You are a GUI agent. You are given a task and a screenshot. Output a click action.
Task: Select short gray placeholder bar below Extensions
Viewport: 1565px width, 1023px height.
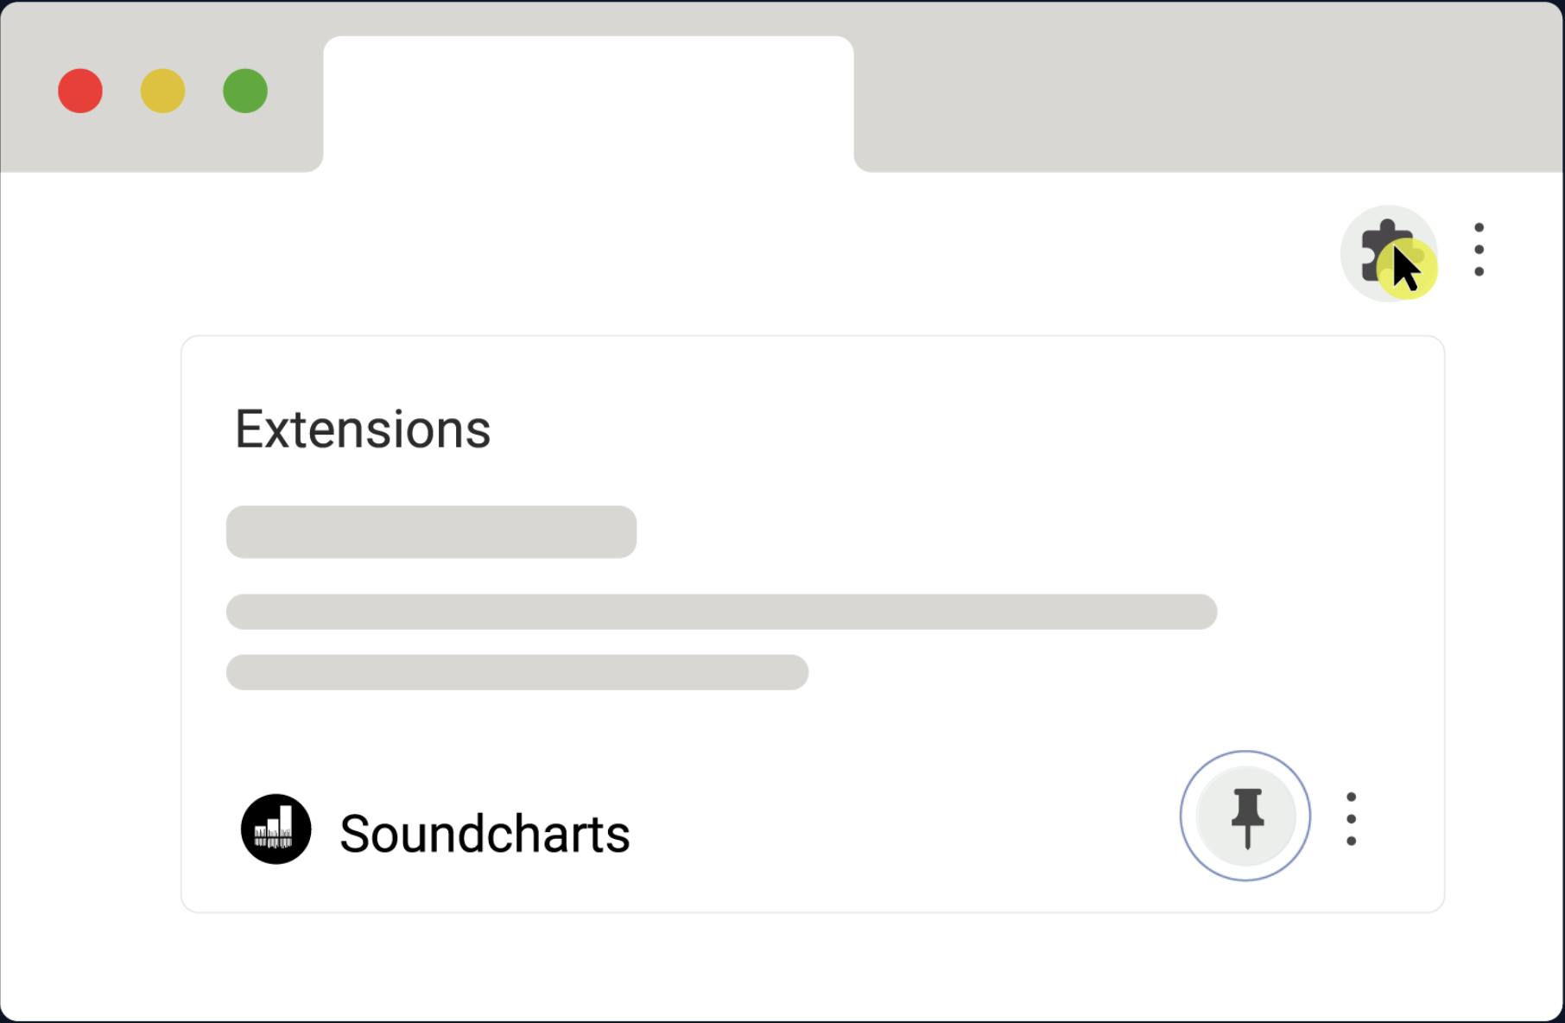click(431, 531)
